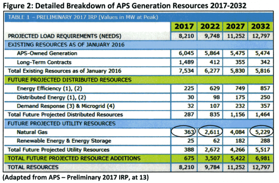The height and width of the screenshot is (183, 279).
Task: Click the 857 Energy Efficiency value
Action: (x=265, y=88)
